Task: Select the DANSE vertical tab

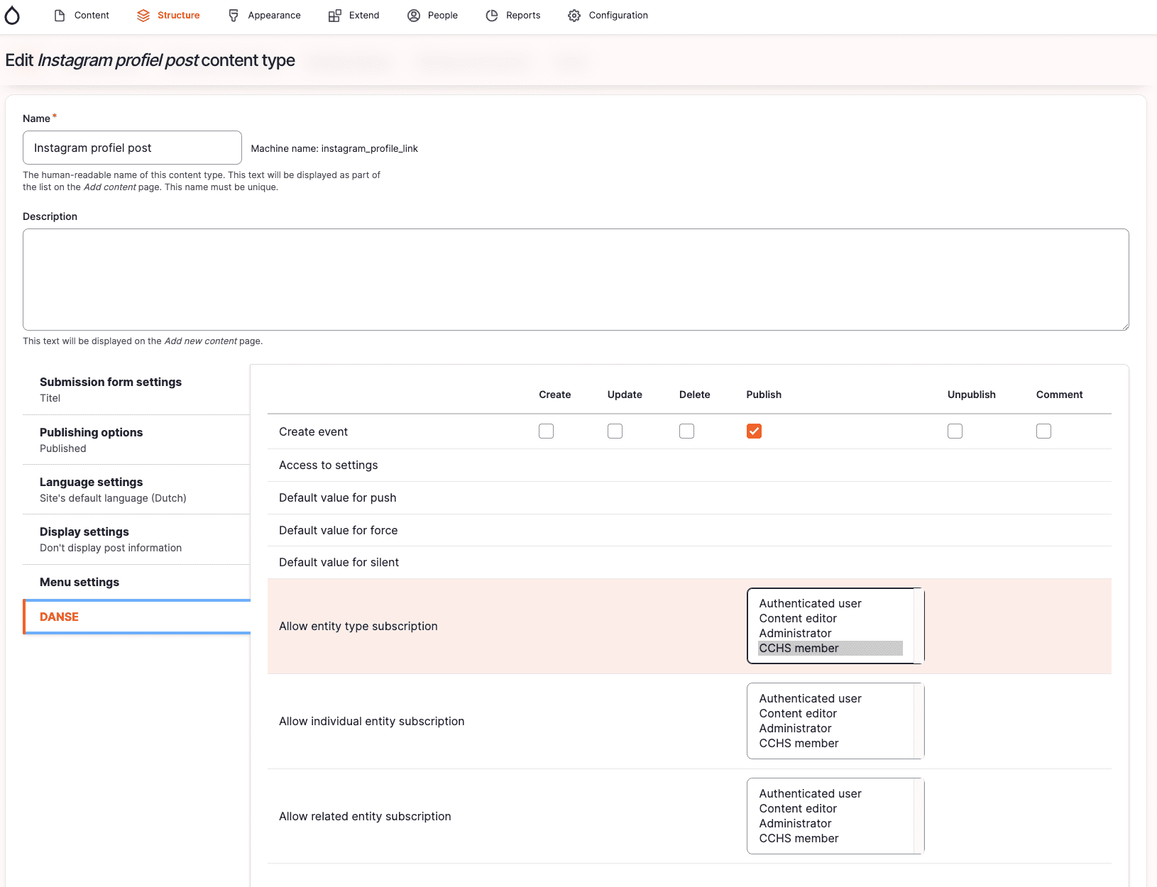Action: click(x=136, y=617)
